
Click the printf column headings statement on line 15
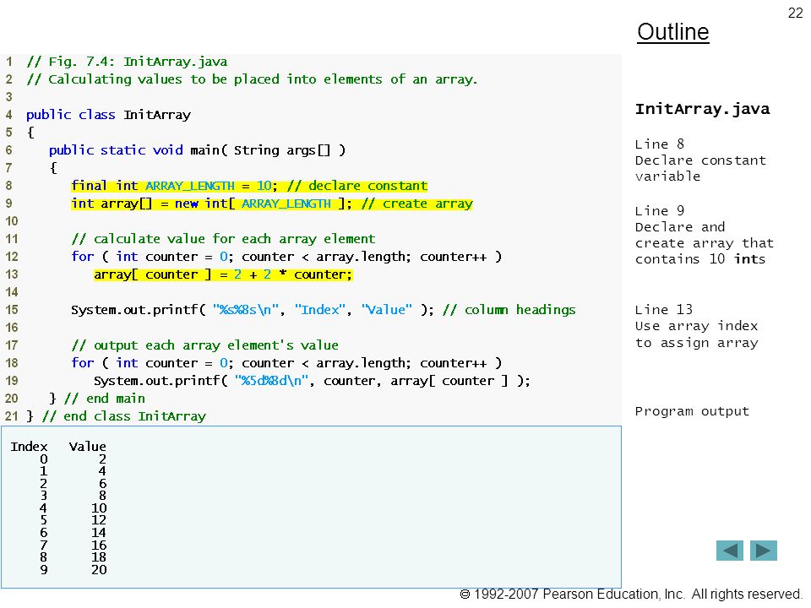[252, 310]
